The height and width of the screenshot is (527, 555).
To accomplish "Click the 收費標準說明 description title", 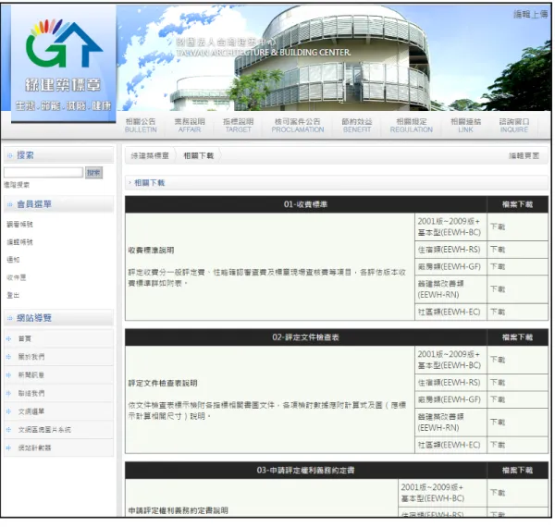I will (x=151, y=251).
